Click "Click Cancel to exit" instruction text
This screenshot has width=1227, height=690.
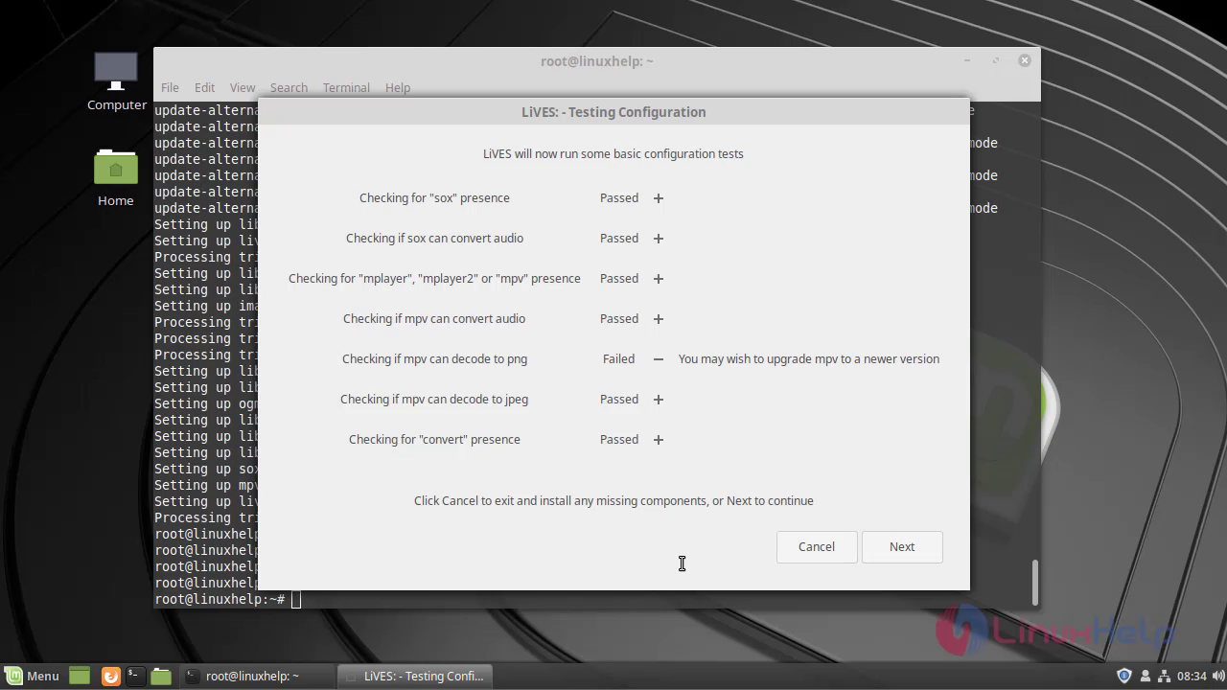(x=613, y=501)
